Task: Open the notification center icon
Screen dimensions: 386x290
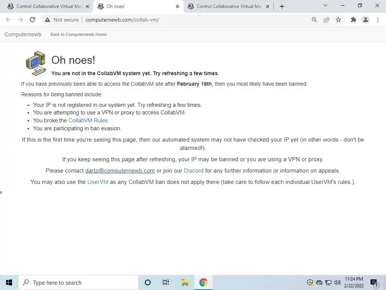Action: 374,283
